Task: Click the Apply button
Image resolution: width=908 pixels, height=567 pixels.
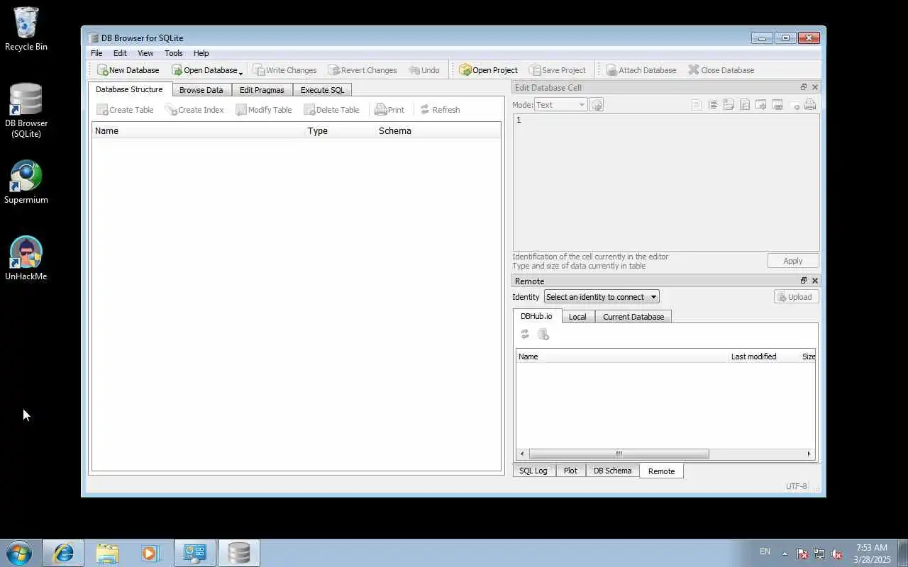Action: (x=793, y=261)
